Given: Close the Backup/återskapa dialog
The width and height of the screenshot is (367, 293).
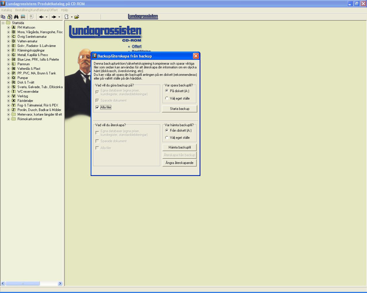Looking at the screenshot, I should [x=196, y=56].
